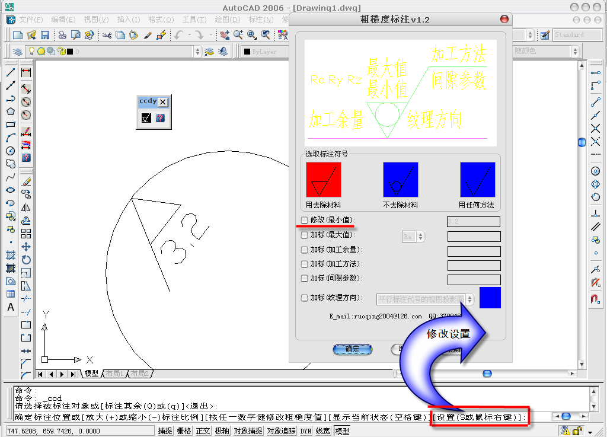Click the roughness checkmark icon in ccdy toolbar

(146, 117)
